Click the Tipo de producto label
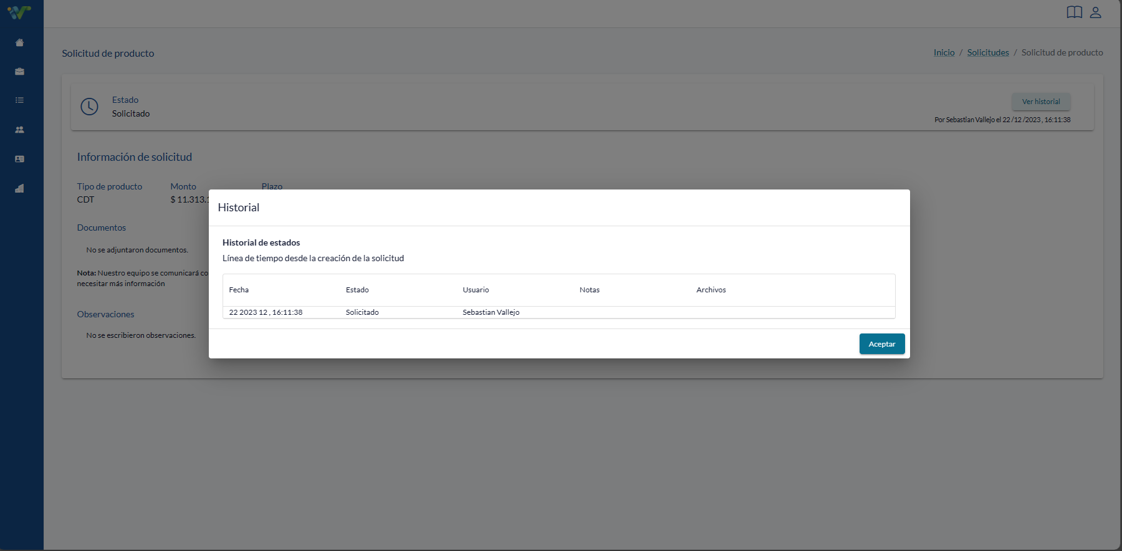1122x551 pixels. [110, 186]
